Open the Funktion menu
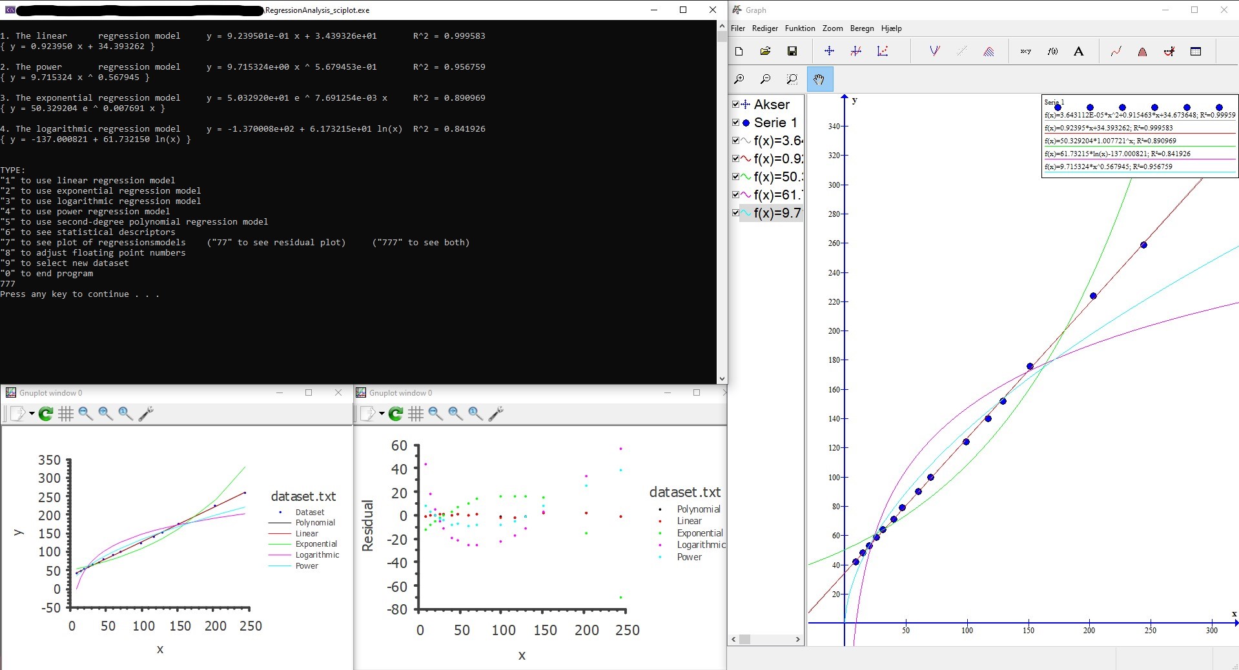Viewport: 1239px width, 670px height. 800,28
